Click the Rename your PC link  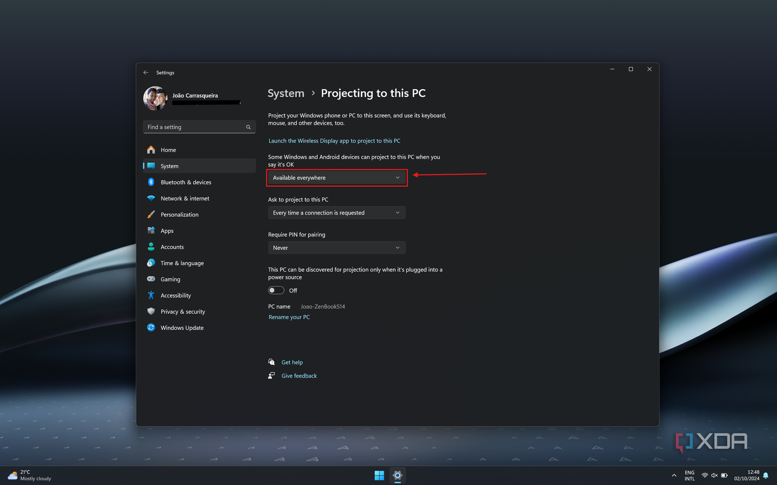(289, 317)
